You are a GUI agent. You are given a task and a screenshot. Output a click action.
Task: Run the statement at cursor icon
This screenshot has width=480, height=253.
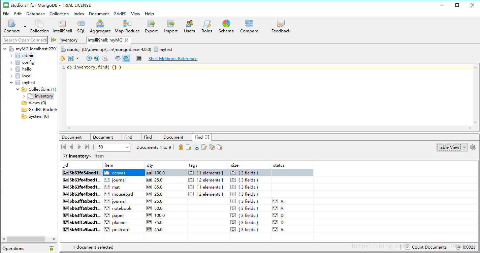97,58
